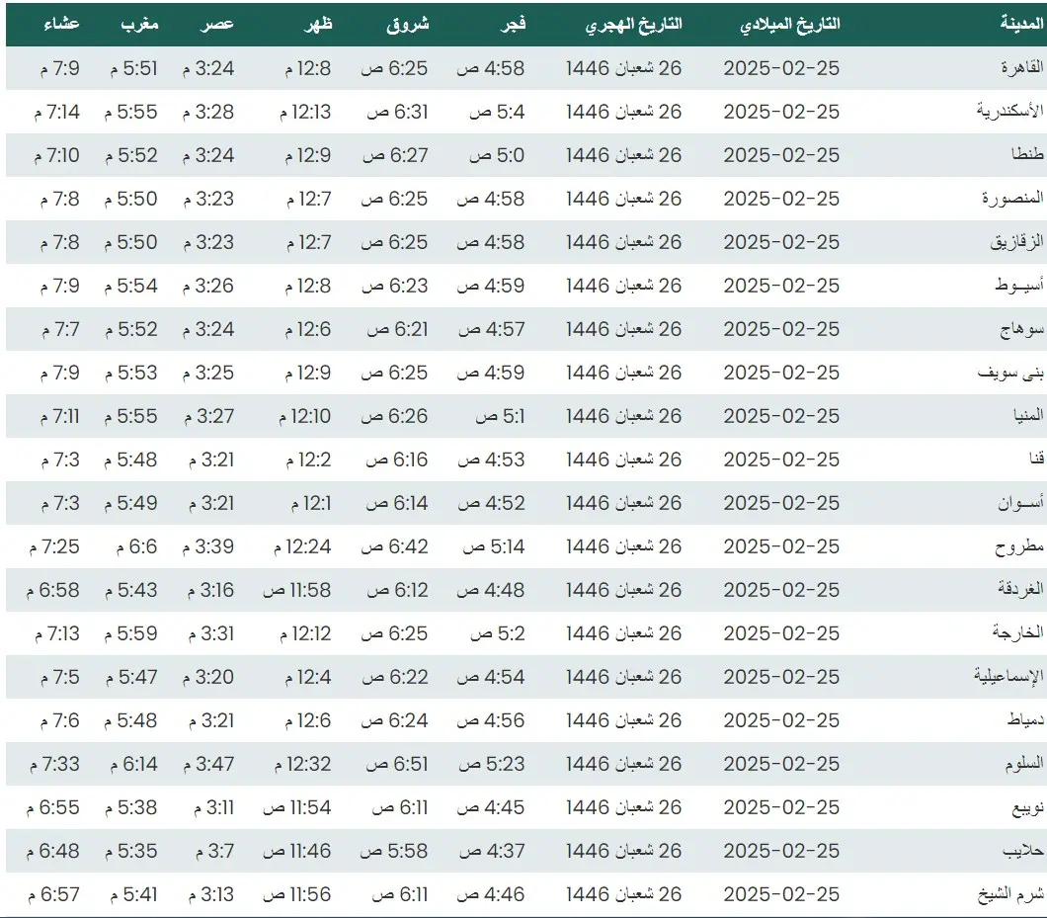
Task: Click Maghrib time 5:38 م for نويبع
Action: [130, 807]
